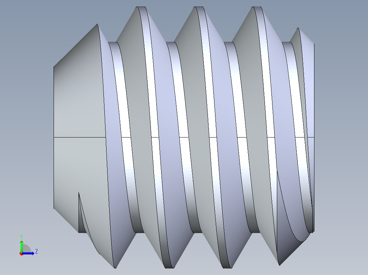Click the blue Z axis arrow
Screen dimensions: 368x275
[x=29, y=253]
